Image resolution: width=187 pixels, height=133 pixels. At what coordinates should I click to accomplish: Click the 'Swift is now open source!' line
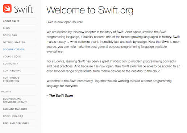pos(65,22)
